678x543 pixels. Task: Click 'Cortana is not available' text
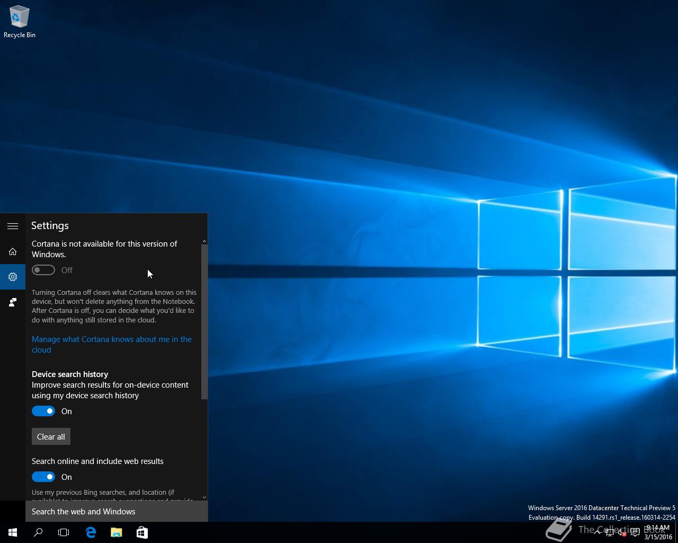click(104, 249)
